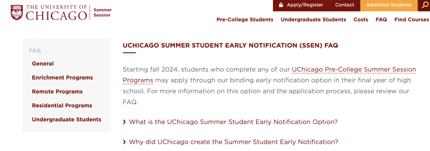The width and height of the screenshot is (430, 151).
Task: Open the Undergraduate Students top menu
Action: click(313, 20)
